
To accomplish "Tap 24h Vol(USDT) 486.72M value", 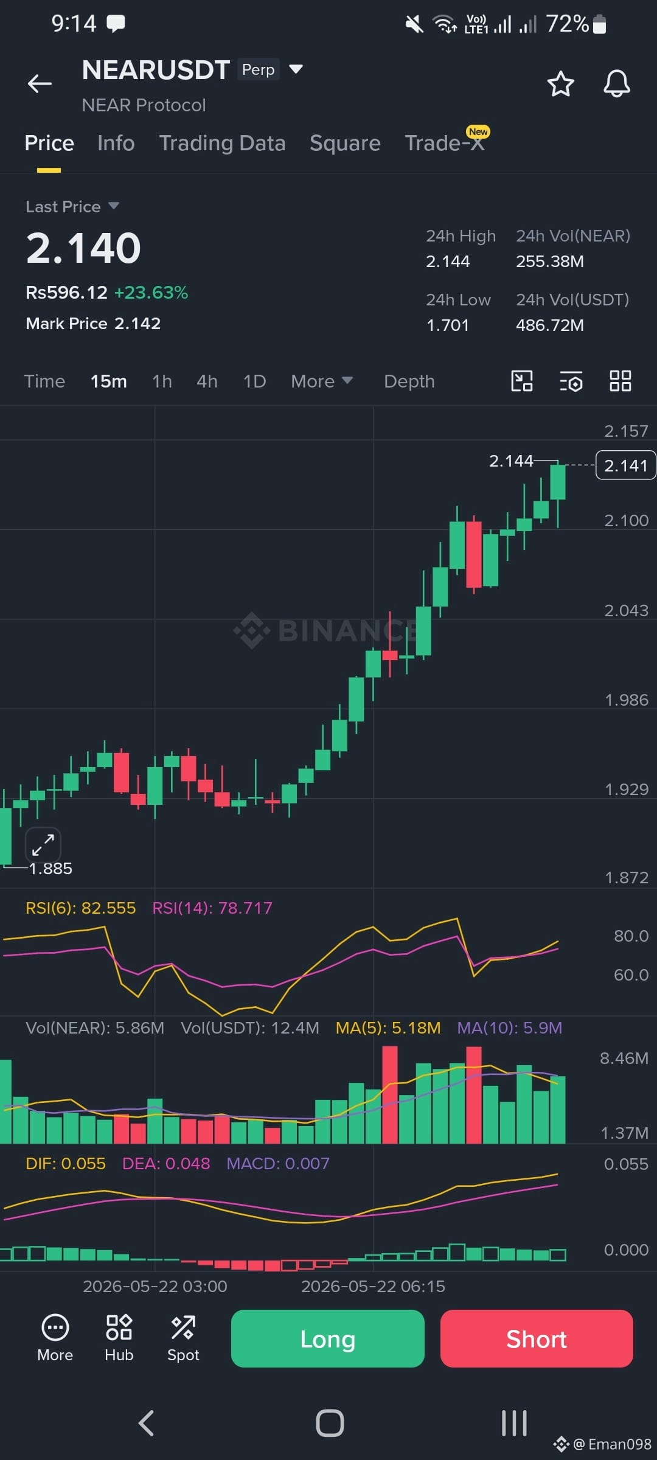I will coord(550,325).
